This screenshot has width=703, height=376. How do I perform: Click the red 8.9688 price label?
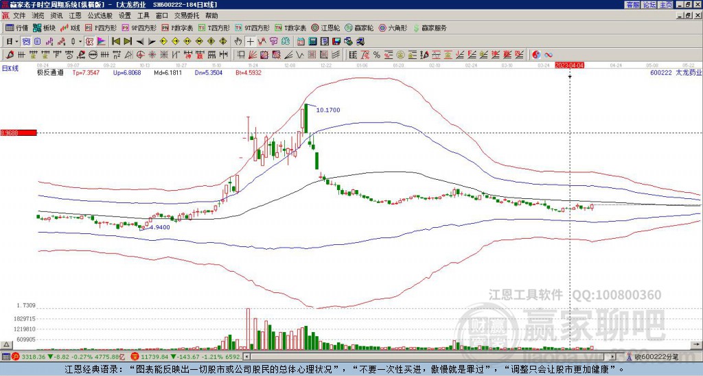pyautogui.click(x=19, y=132)
